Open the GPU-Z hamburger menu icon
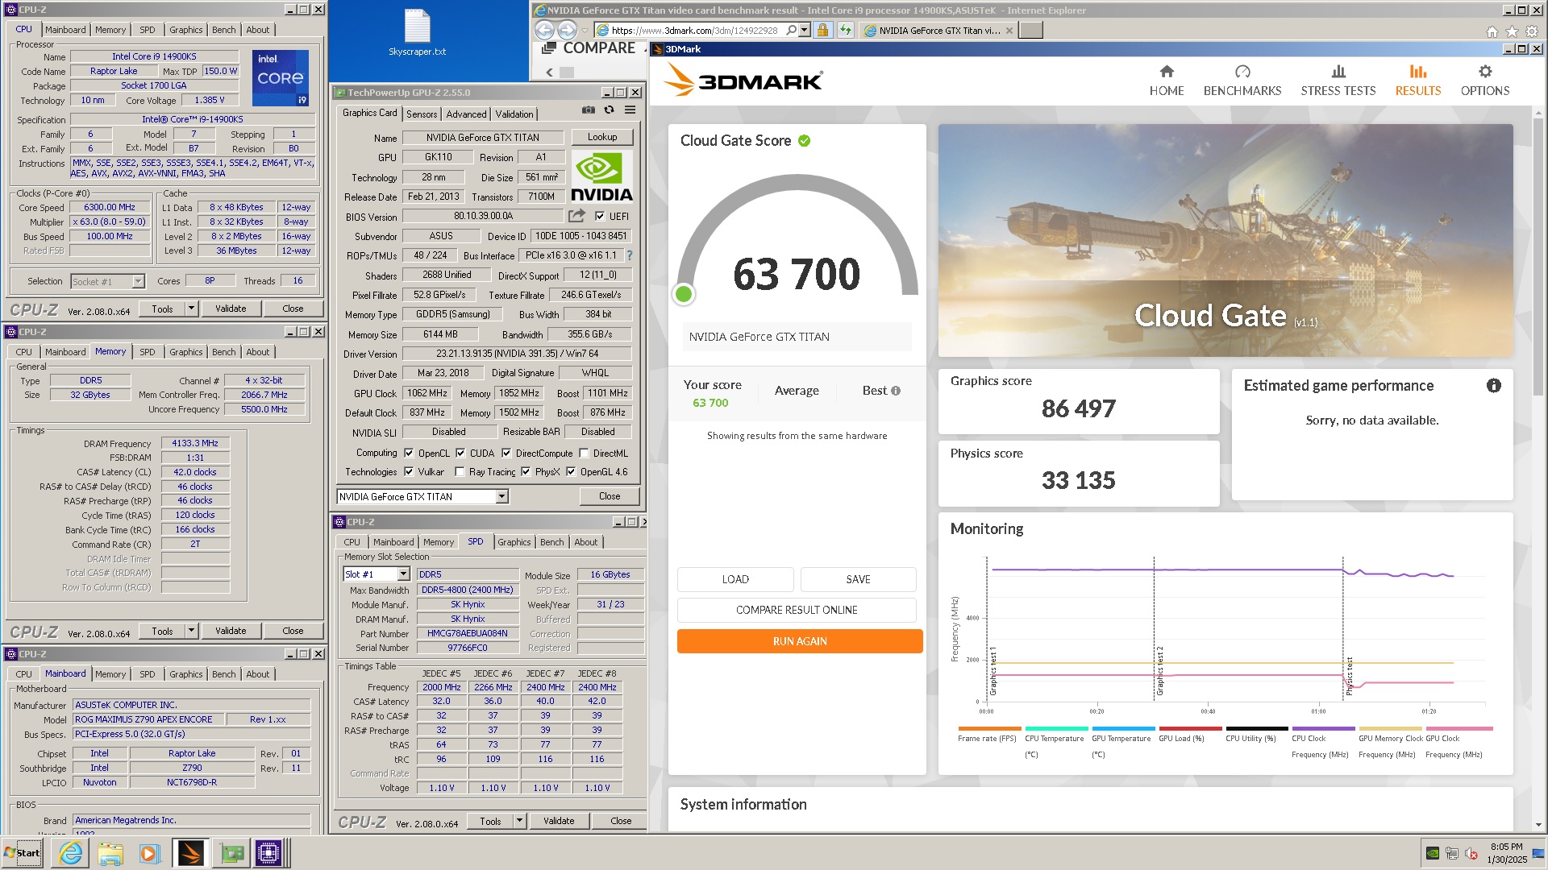This screenshot has height=870, width=1548. pos(630,110)
